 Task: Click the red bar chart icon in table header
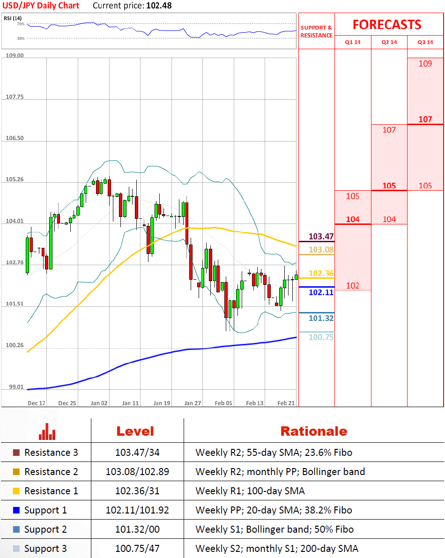pos(47,432)
